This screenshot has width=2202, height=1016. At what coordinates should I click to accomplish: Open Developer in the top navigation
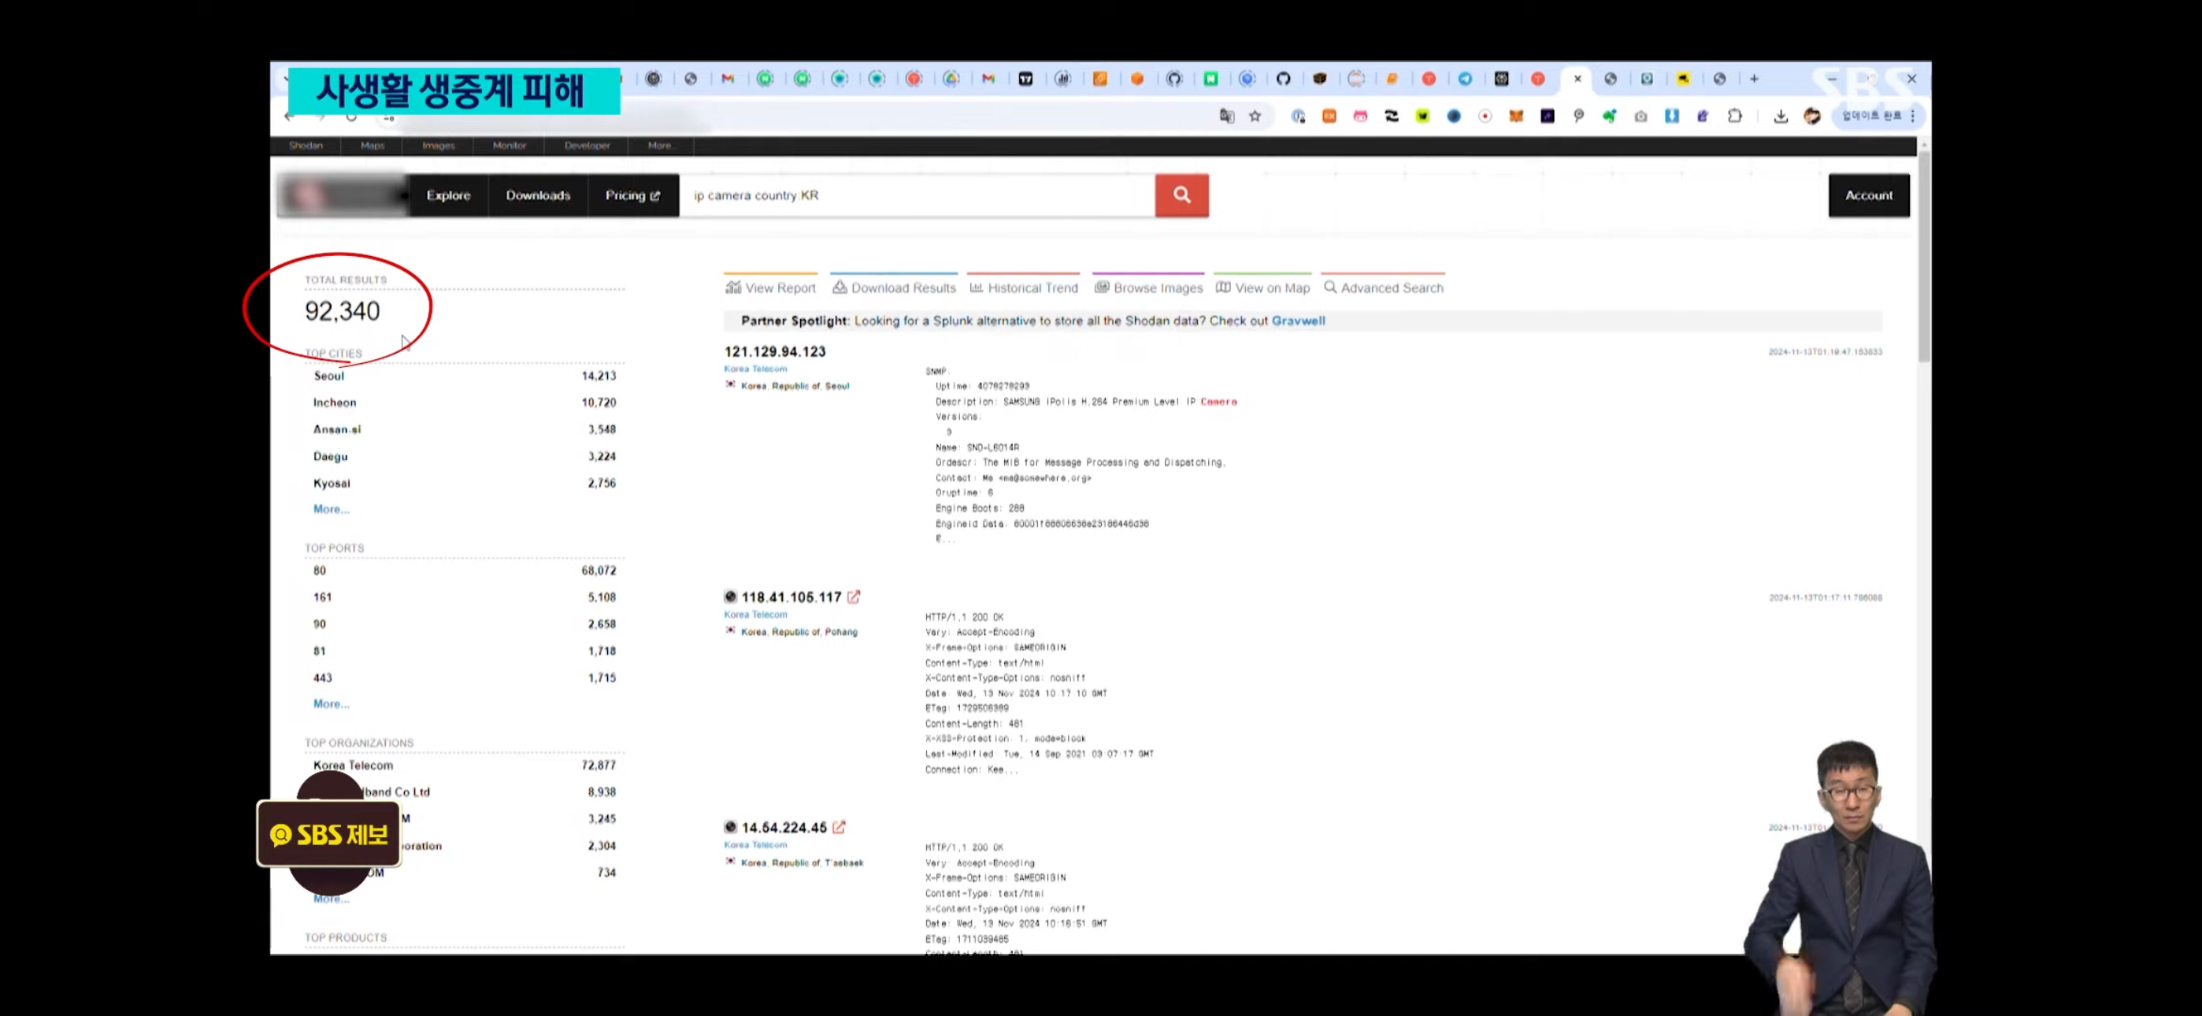pos(587,146)
